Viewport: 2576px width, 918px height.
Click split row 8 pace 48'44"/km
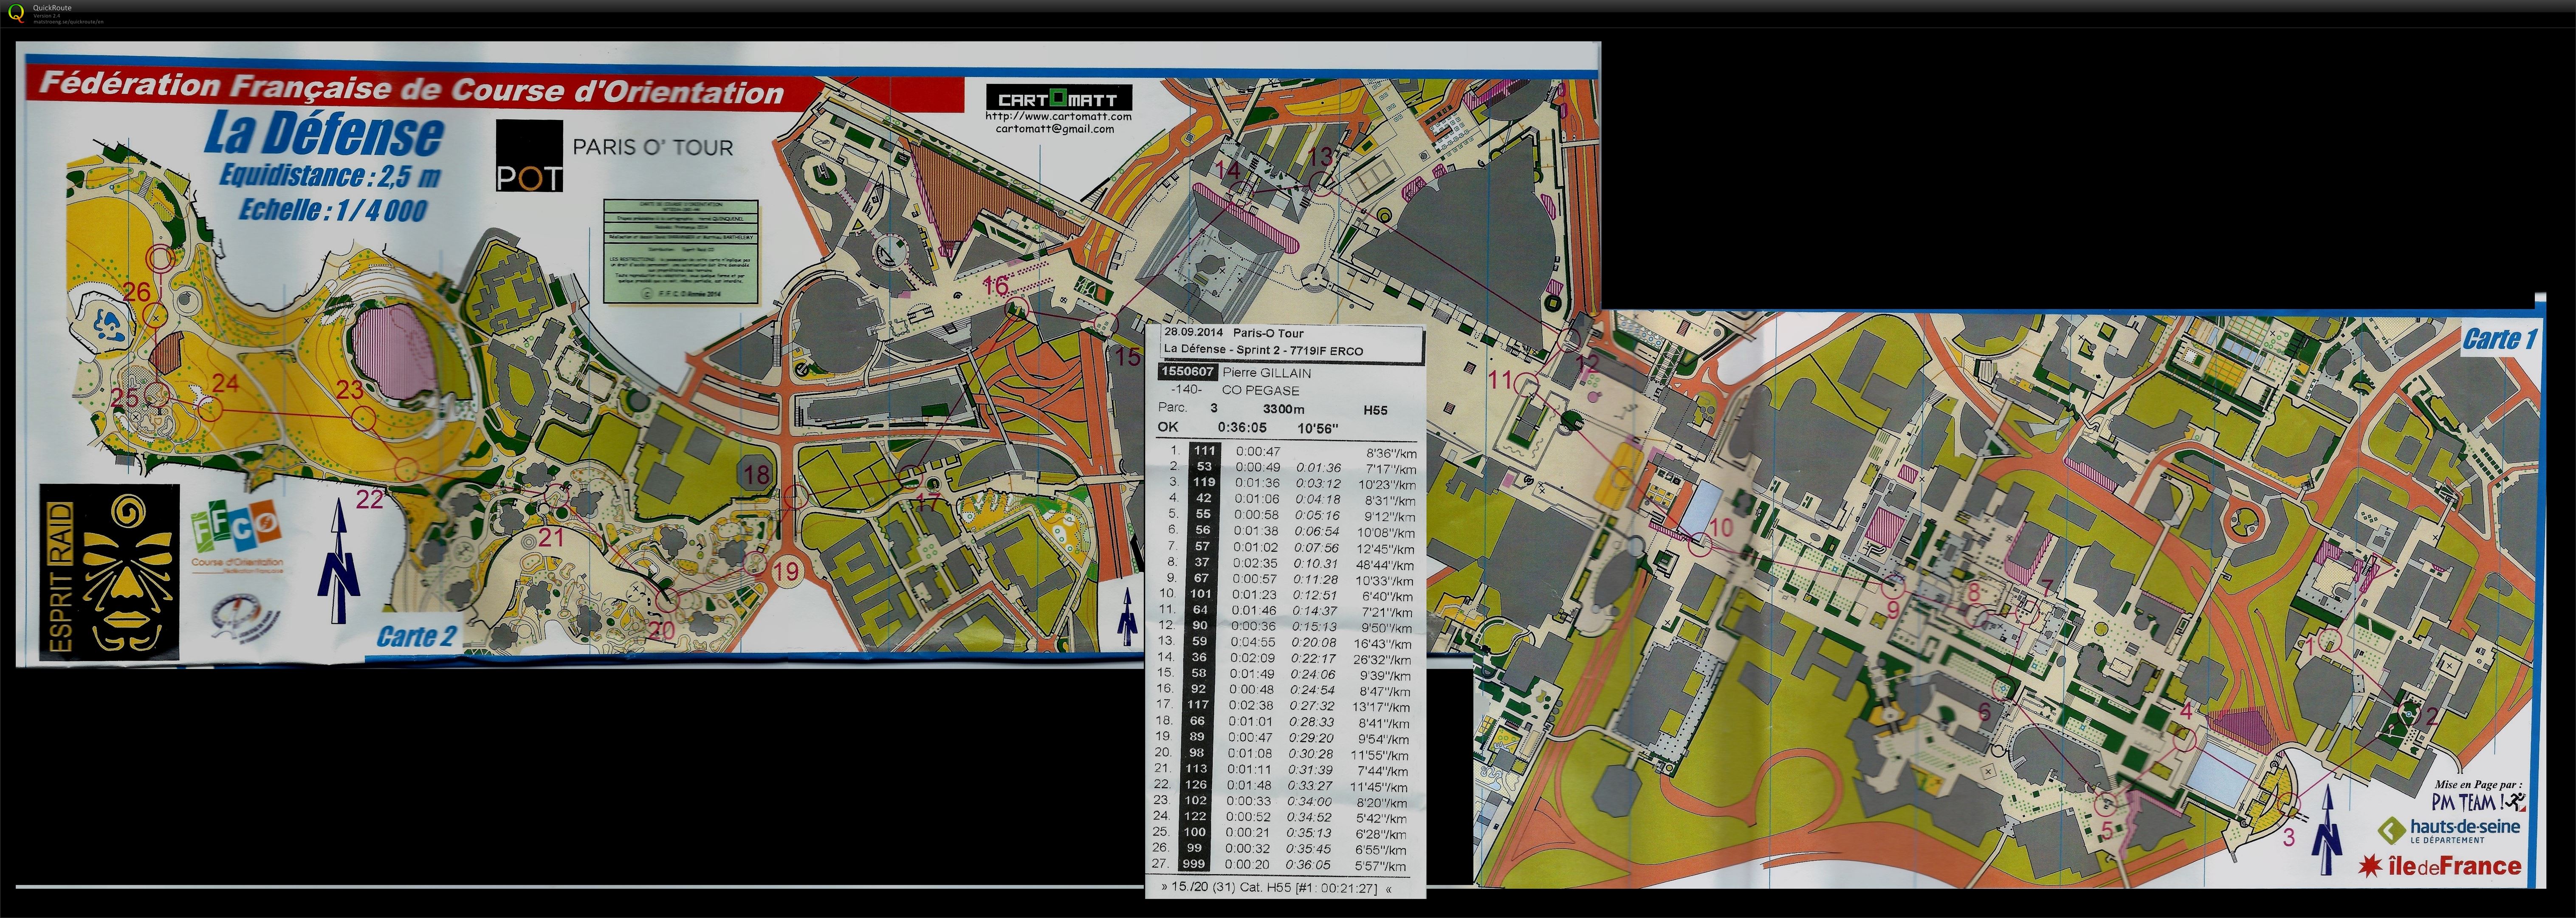(x=1384, y=565)
